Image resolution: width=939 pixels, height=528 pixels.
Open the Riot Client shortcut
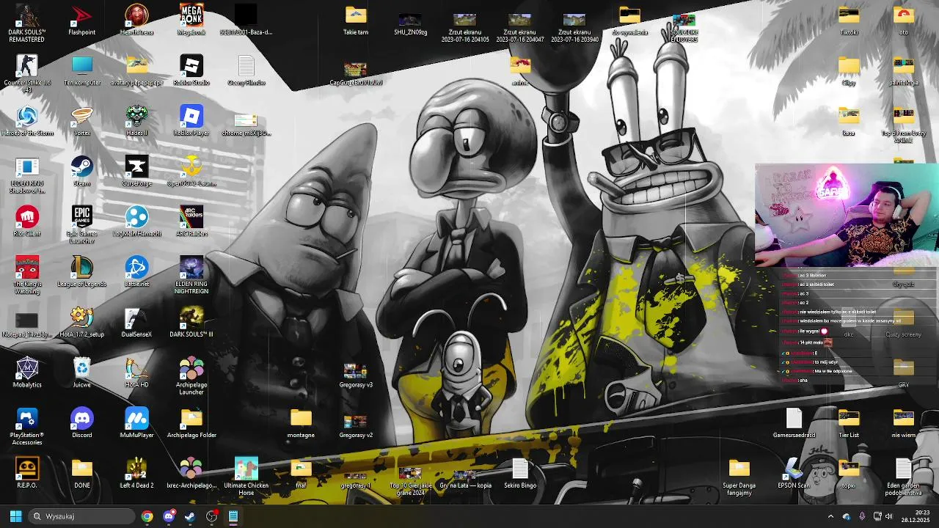click(x=27, y=221)
